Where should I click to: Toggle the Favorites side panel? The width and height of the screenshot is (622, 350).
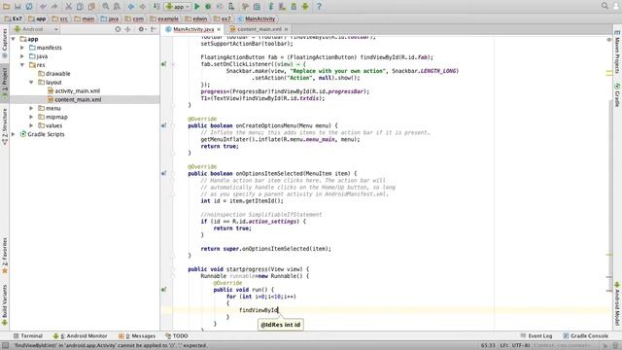[x=4, y=256]
